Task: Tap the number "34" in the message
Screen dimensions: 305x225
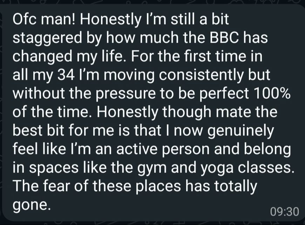Action: pyautogui.click(x=66, y=75)
